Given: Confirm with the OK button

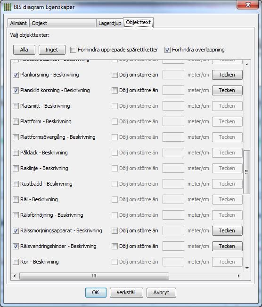Looking at the screenshot, I should [96, 292].
